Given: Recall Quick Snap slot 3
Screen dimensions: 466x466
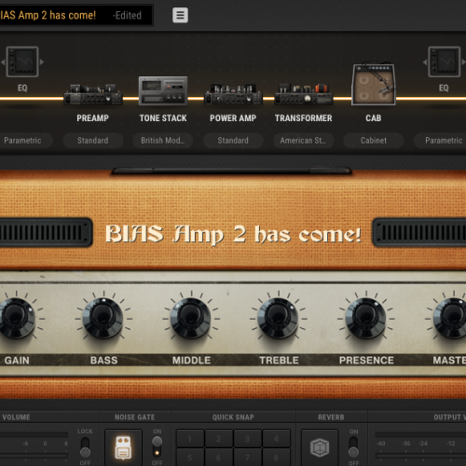Looking at the screenshot, I should pyautogui.click(x=247, y=439).
